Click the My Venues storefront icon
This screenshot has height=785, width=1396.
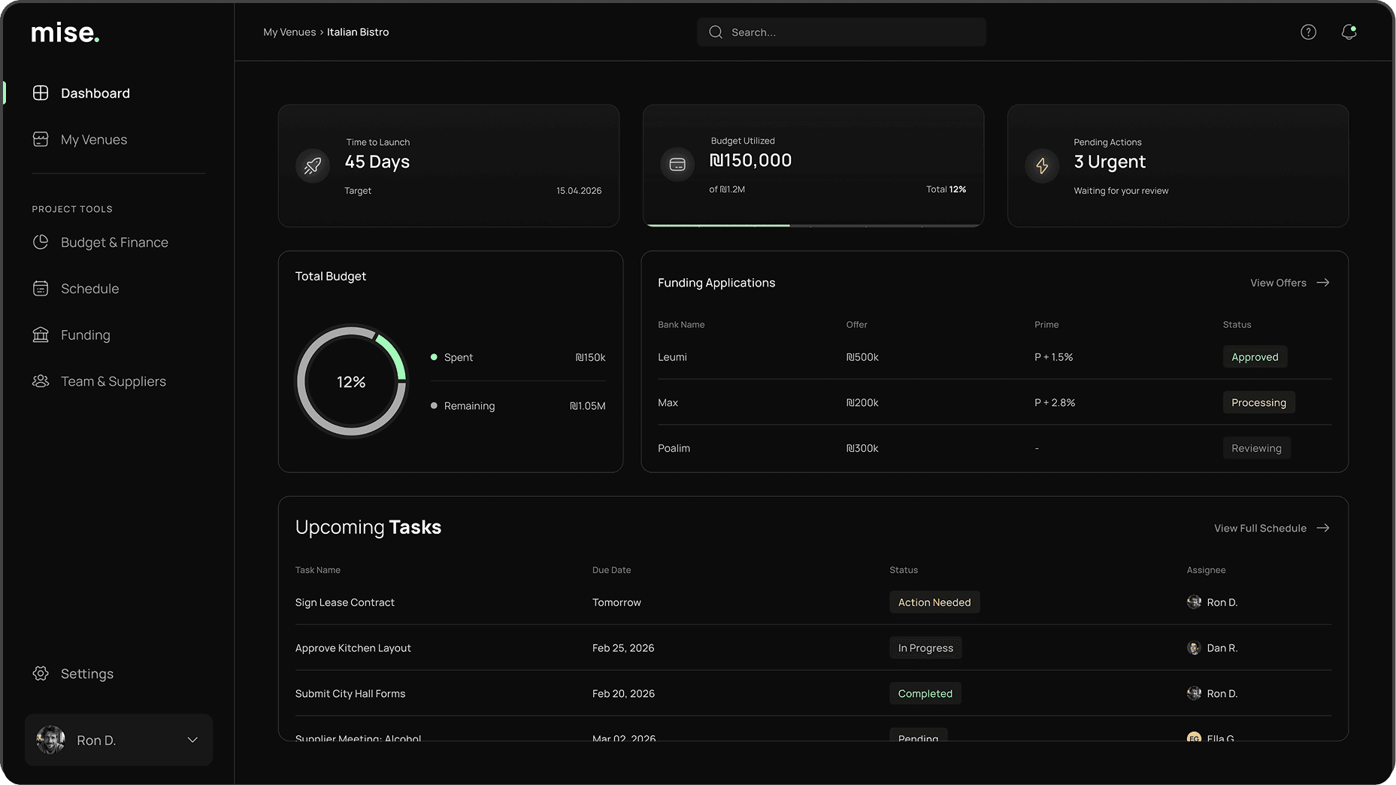pyautogui.click(x=41, y=139)
